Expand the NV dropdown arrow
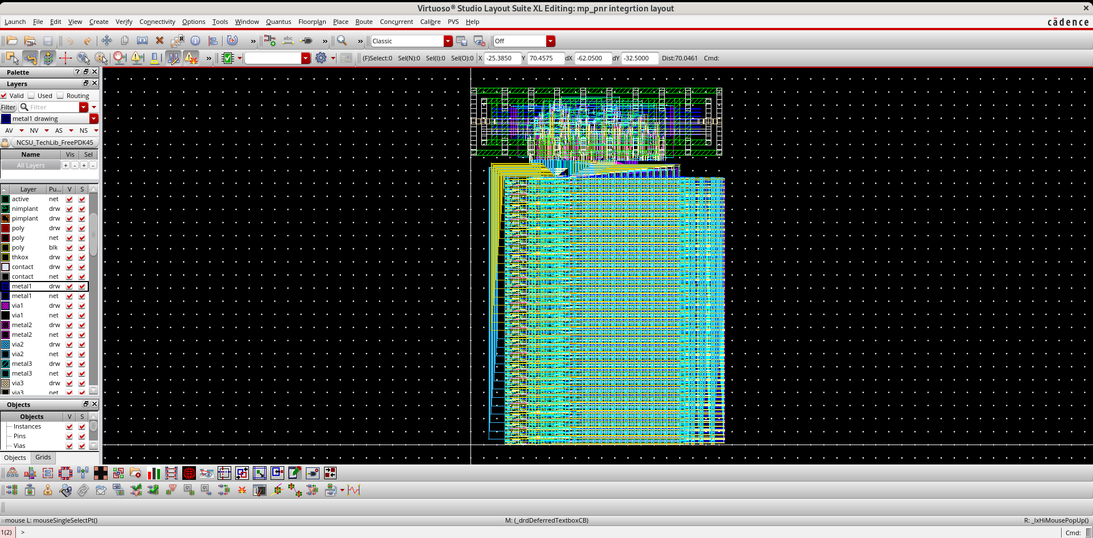This screenshot has height=538, width=1093. coord(47,131)
